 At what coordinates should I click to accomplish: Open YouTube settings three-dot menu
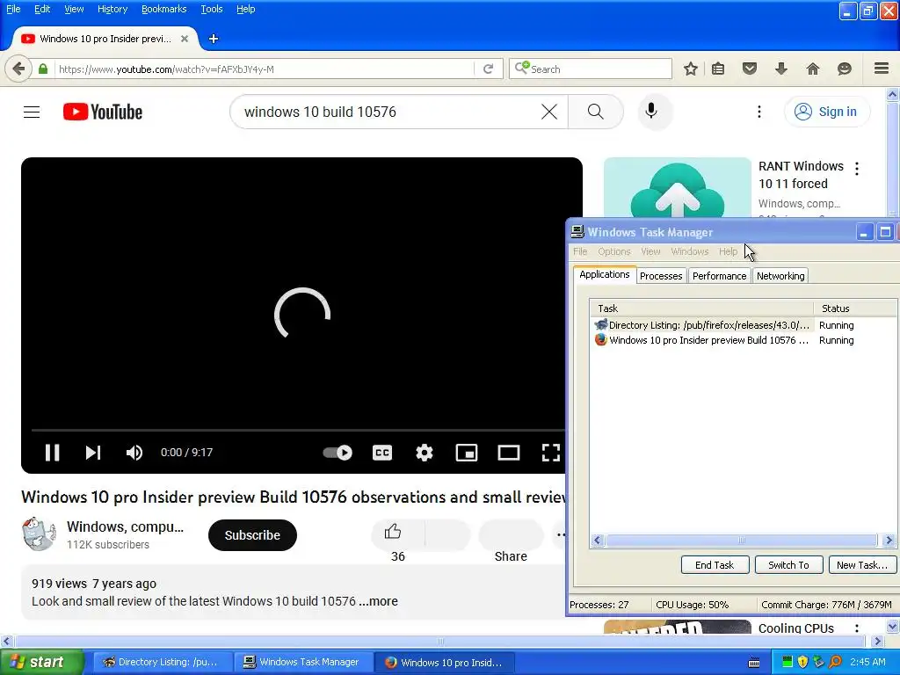pos(758,112)
